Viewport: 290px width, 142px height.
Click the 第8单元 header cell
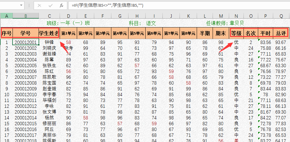188,33
